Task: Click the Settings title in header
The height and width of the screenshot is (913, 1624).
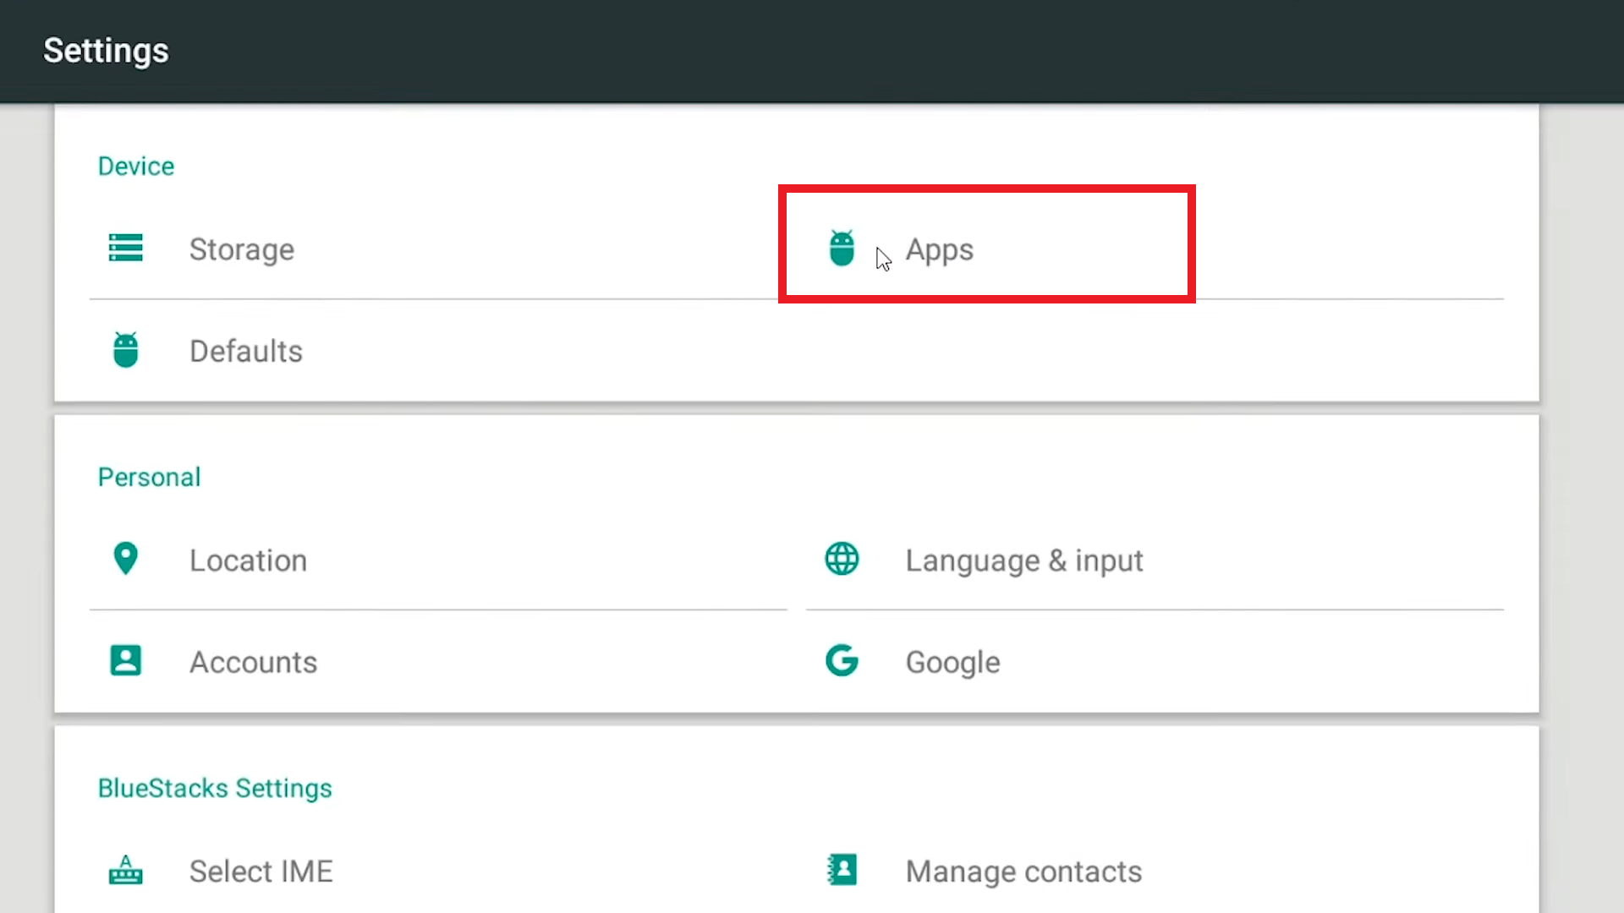Action: pos(106,51)
